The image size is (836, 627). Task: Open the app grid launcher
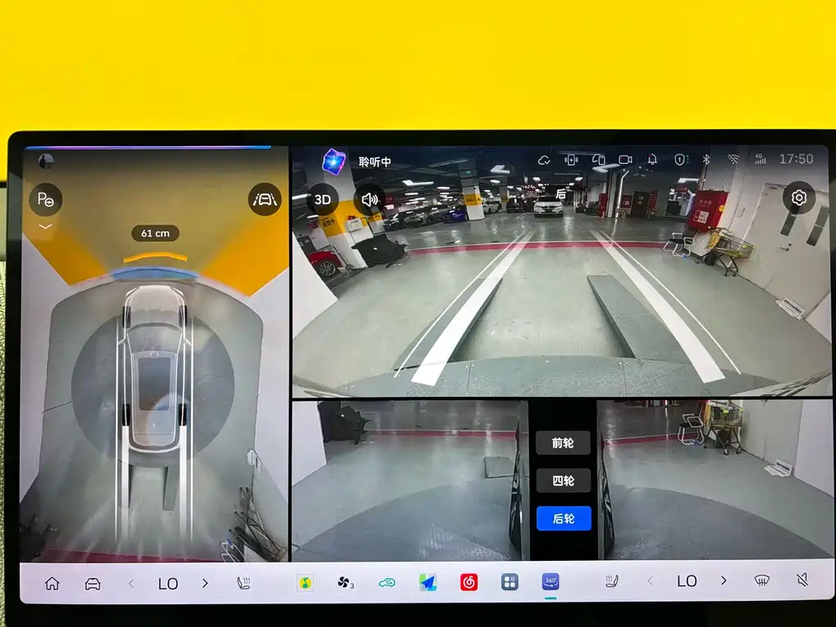click(509, 581)
